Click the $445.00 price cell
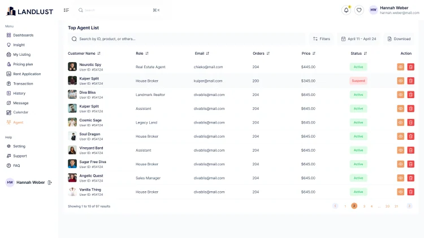The width and height of the screenshot is (424, 238). [308, 67]
